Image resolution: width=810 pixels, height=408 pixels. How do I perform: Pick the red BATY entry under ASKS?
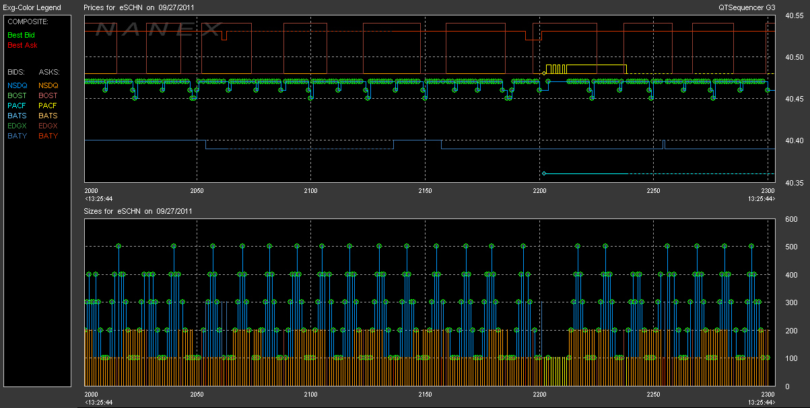pos(48,136)
